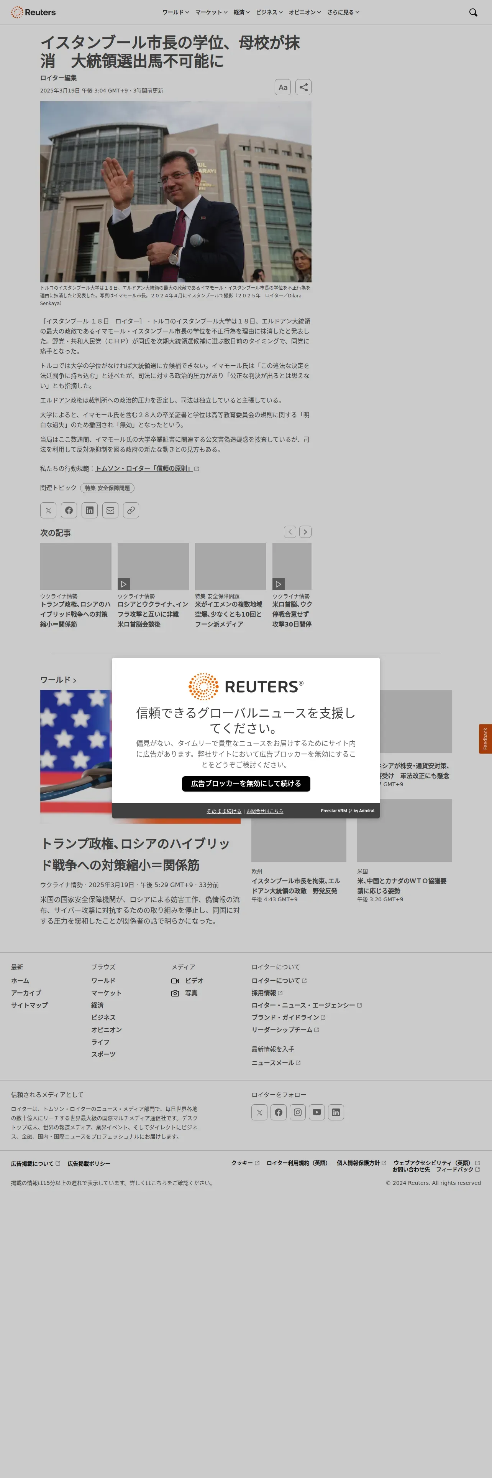Image resolution: width=492 pixels, height=1478 pixels.
Task: Open the orange Feedback side tab
Action: (485, 739)
